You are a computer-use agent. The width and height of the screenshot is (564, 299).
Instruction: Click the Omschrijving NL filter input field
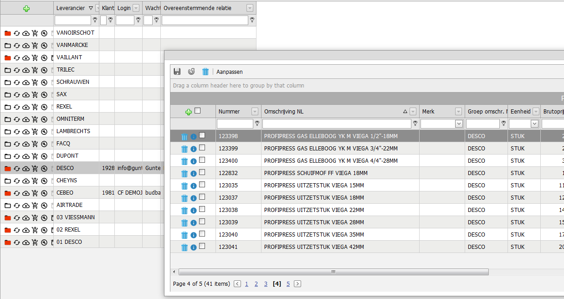(337, 124)
